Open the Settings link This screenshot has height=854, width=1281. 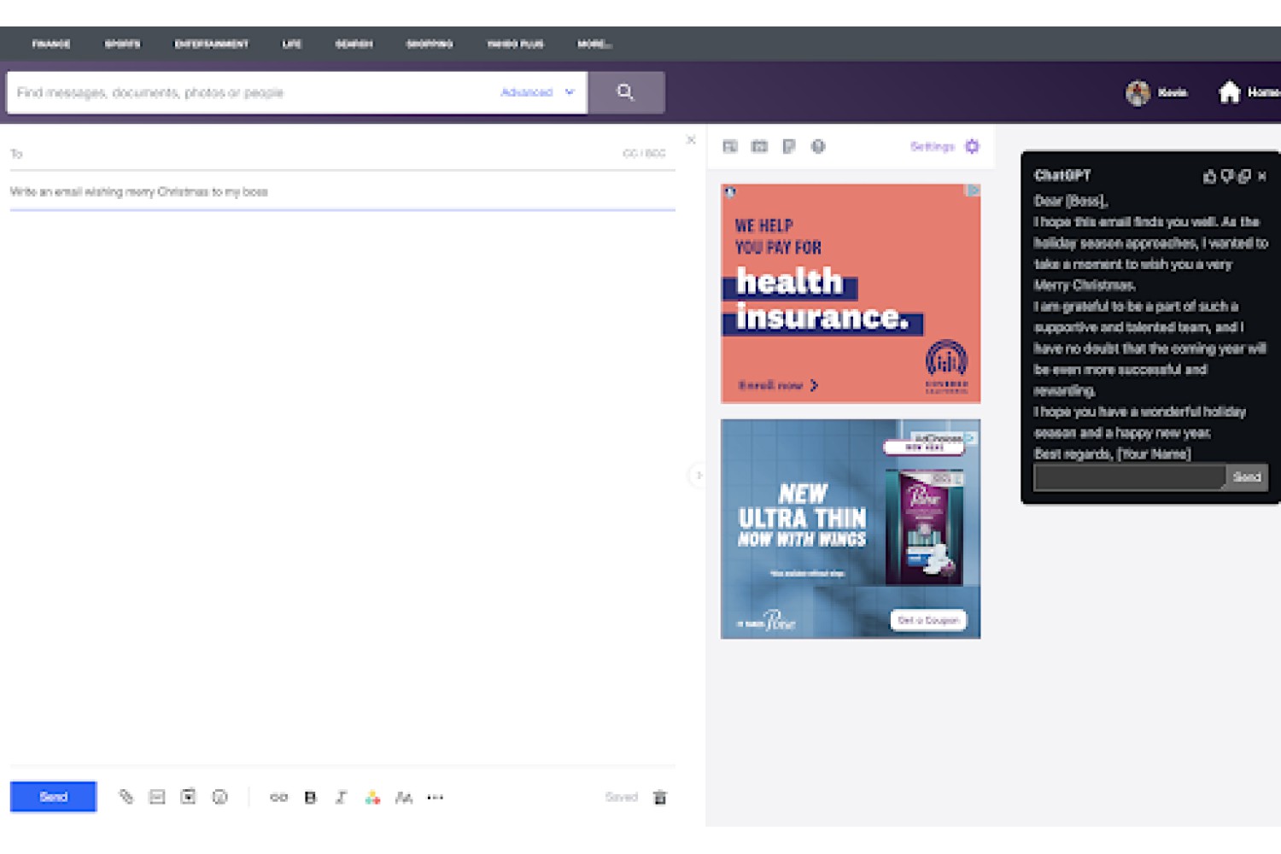933,147
